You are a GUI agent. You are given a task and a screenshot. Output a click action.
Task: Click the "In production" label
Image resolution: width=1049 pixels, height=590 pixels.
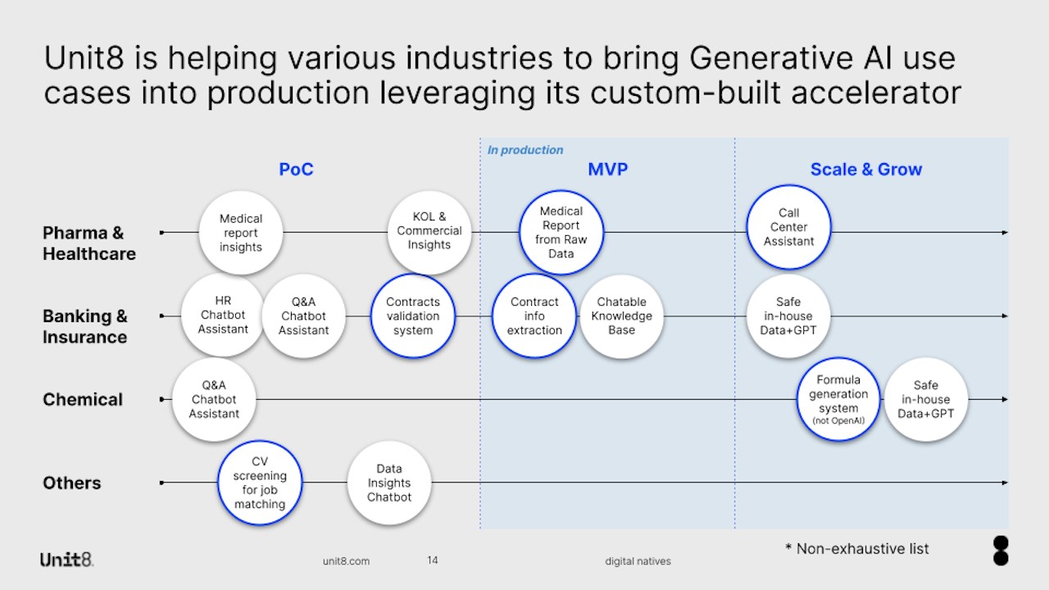[525, 150]
